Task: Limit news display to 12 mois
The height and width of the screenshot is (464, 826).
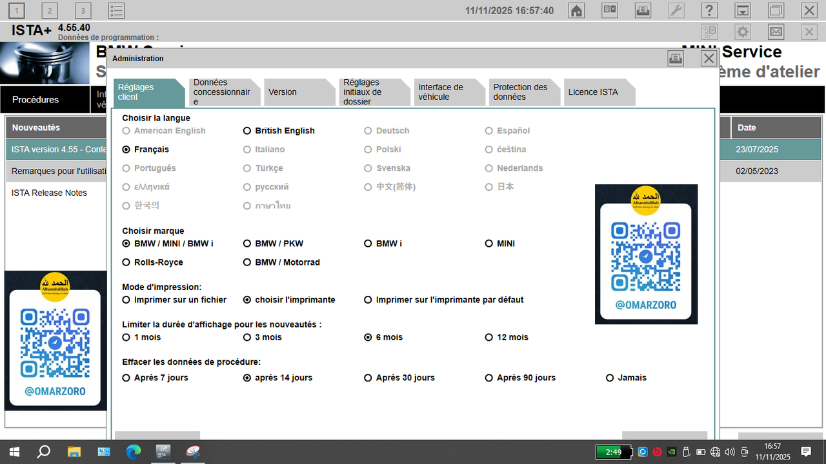Action: tap(507, 337)
